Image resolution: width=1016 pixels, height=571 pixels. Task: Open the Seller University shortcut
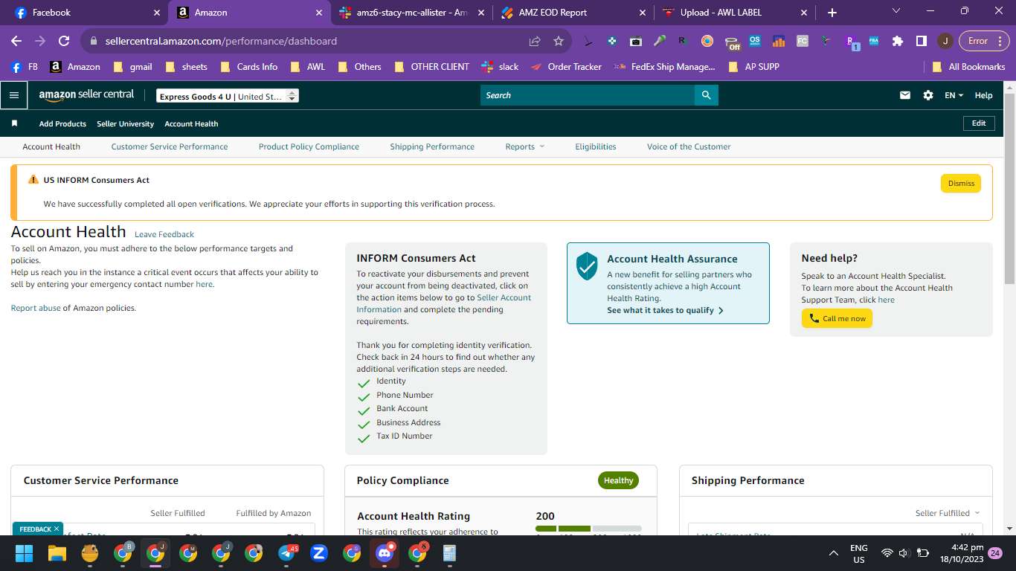(x=125, y=123)
